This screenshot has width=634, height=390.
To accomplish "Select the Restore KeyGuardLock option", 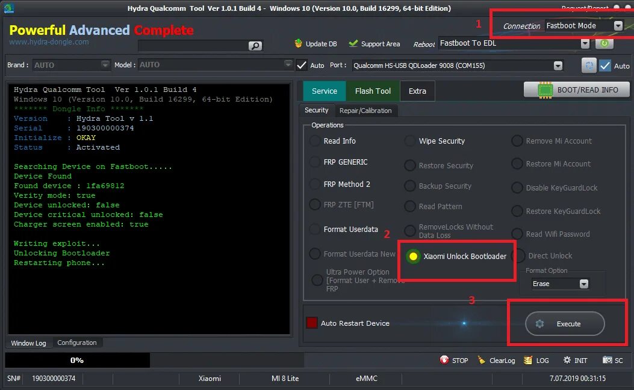I will [517, 211].
